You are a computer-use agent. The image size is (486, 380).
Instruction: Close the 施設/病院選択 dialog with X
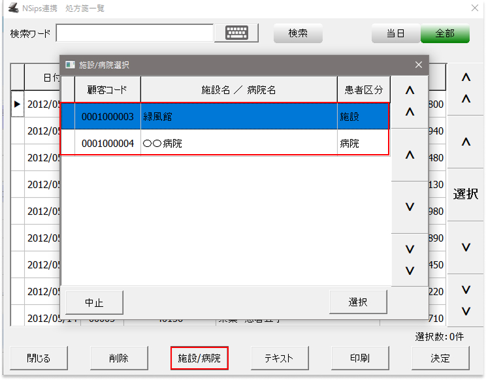coord(419,65)
